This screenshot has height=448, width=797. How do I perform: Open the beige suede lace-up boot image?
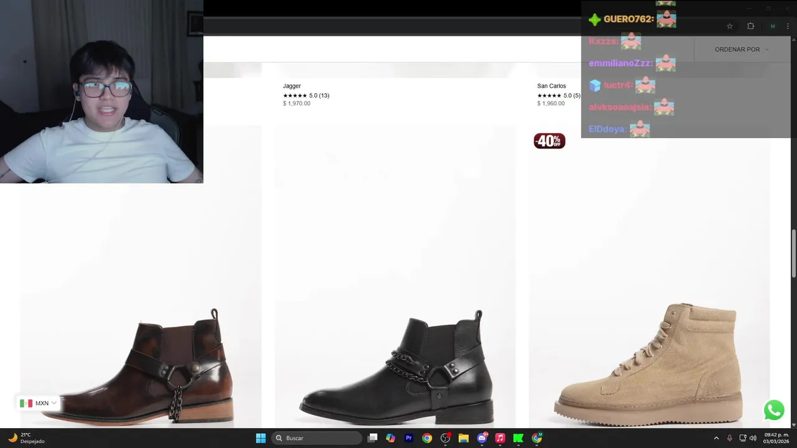point(649,277)
